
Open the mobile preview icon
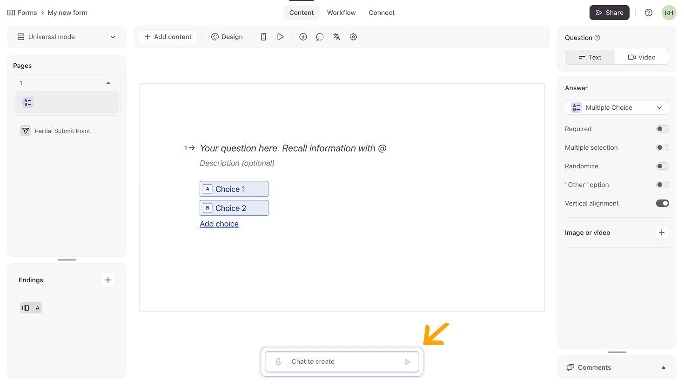263,37
